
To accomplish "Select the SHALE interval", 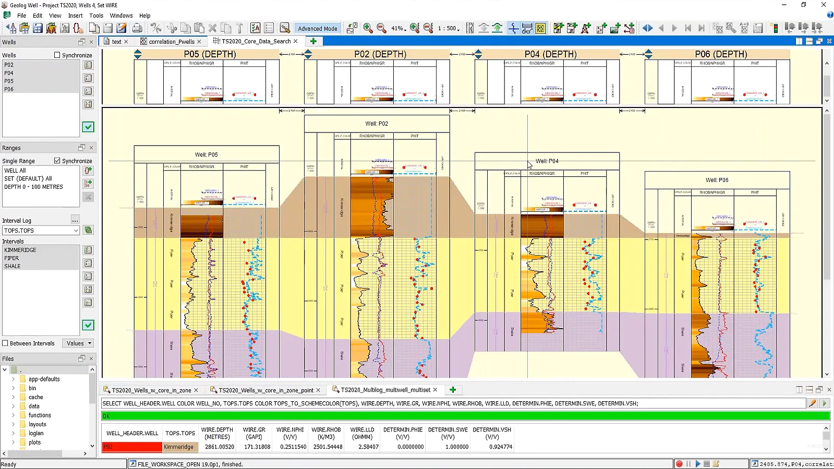I will coord(41,266).
